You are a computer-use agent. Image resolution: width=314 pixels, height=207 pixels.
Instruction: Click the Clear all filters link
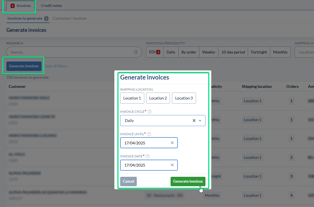tap(56, 66)
